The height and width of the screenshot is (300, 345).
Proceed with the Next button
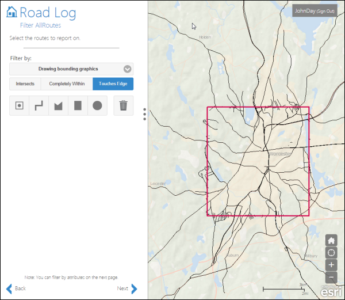coord(127,288)
